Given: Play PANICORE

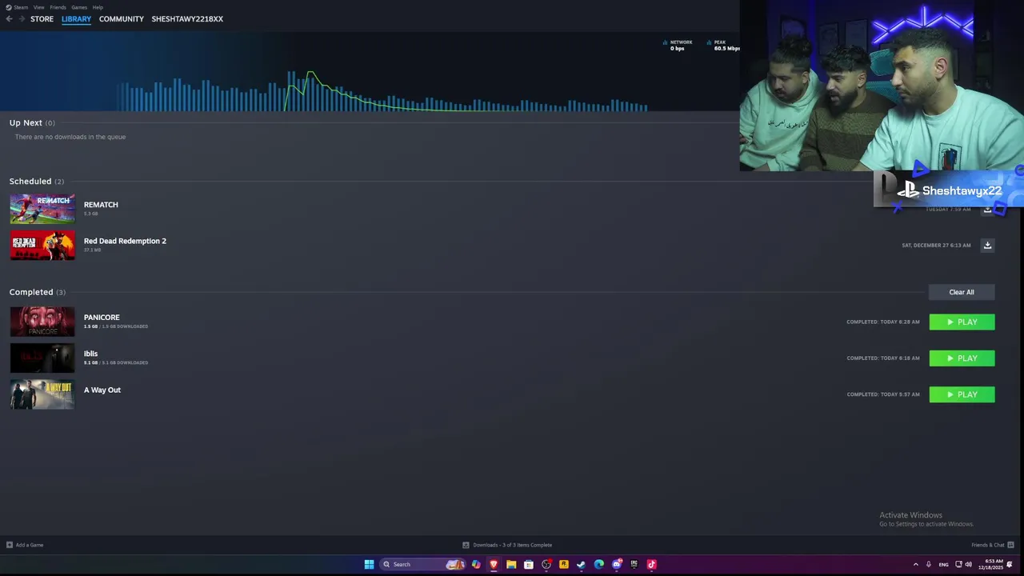Looking at the screenshot, I should 962,322.
